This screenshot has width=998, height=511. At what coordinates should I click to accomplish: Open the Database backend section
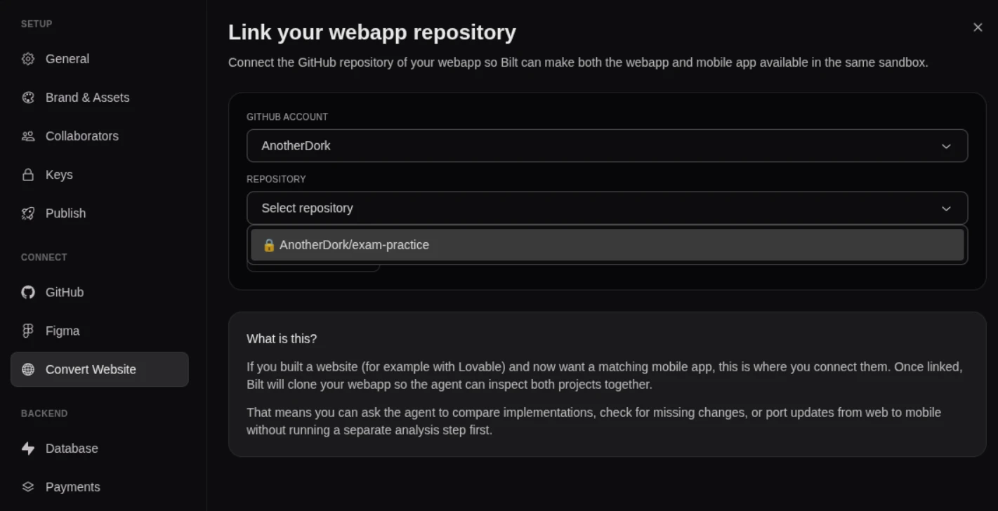[x=100, y=449]
